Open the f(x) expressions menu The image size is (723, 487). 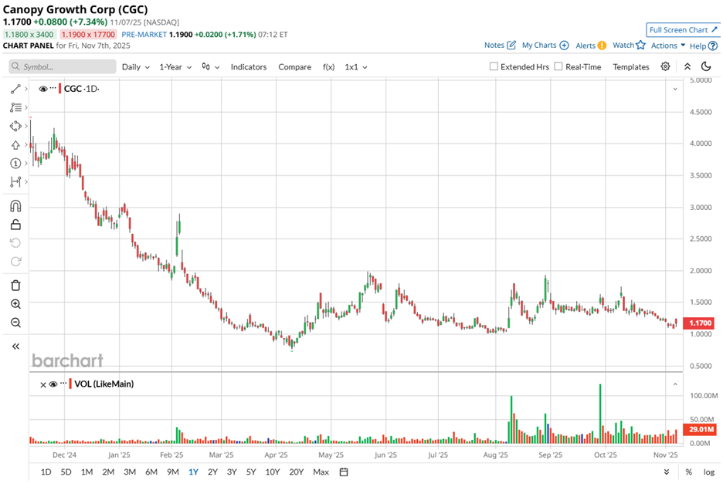[x=328, y=67]
